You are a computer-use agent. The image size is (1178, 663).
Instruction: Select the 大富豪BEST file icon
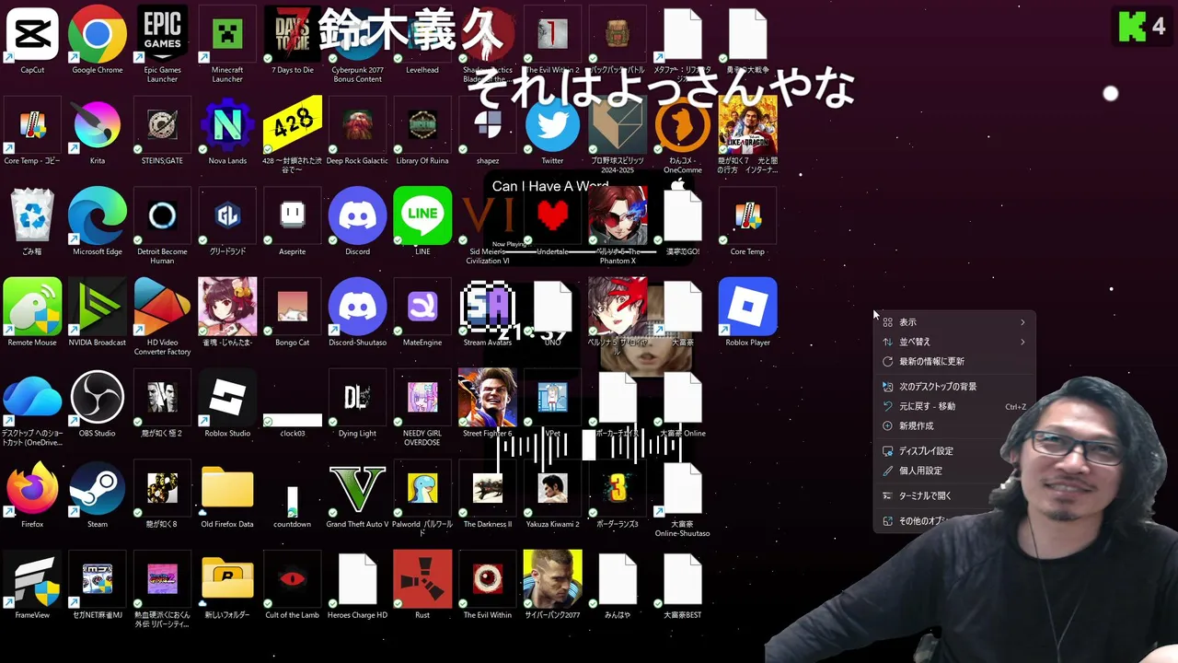[682, 580]
